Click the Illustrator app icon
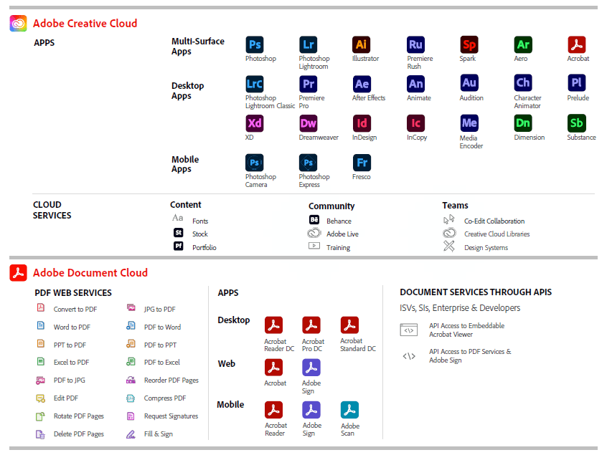The image size is (607, 455). (x=361, y=44)
